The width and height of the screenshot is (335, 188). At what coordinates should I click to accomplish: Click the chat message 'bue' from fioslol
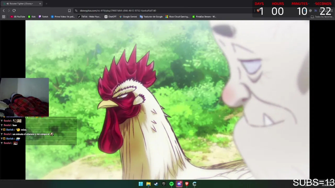9,125
